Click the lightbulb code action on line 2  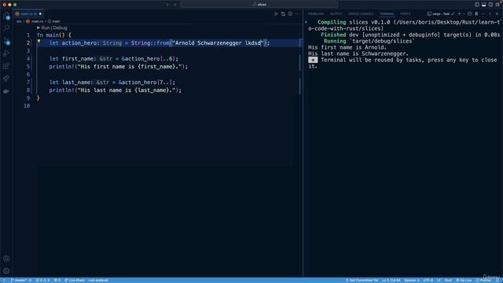click(39, 42)
